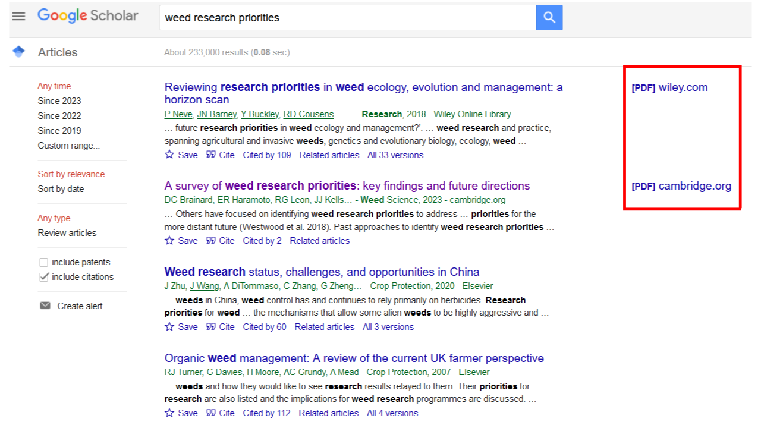Filter to Review articles type
Viewport: 761px width, 428px height.
(x=67, y=233)
